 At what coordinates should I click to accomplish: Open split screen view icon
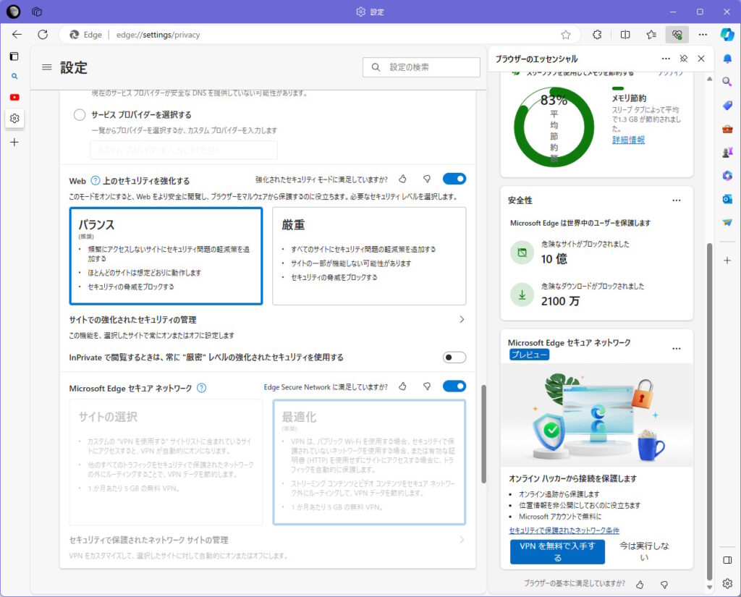(x=625, y=35)
